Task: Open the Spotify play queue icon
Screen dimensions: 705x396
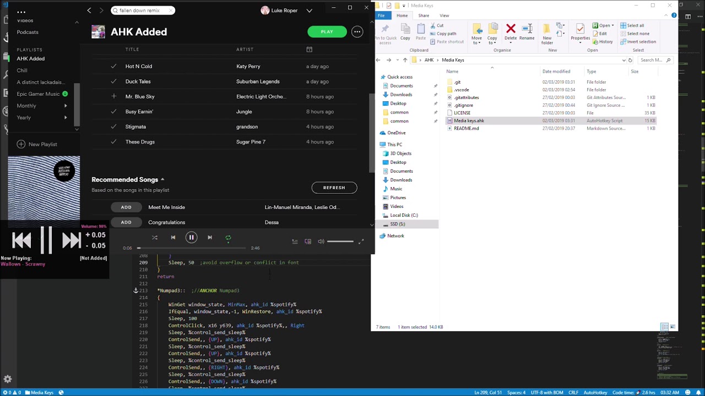Action: [295, 241]
